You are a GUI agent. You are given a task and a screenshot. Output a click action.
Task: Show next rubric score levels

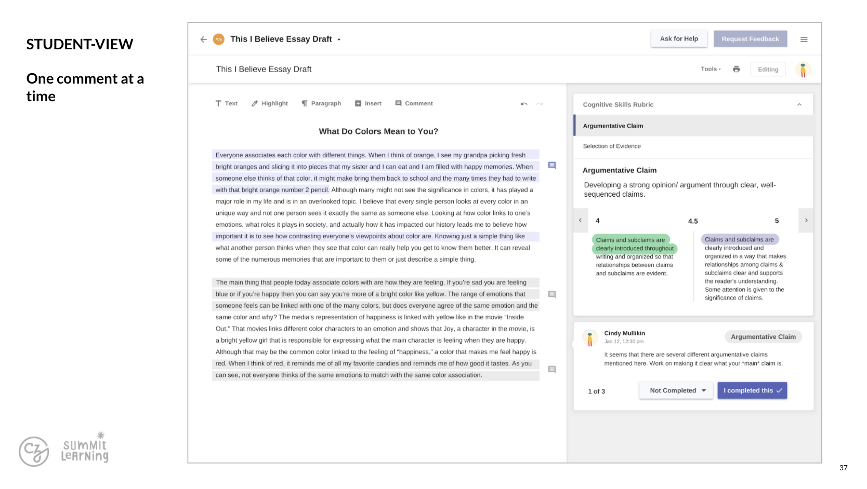(806, 221)
